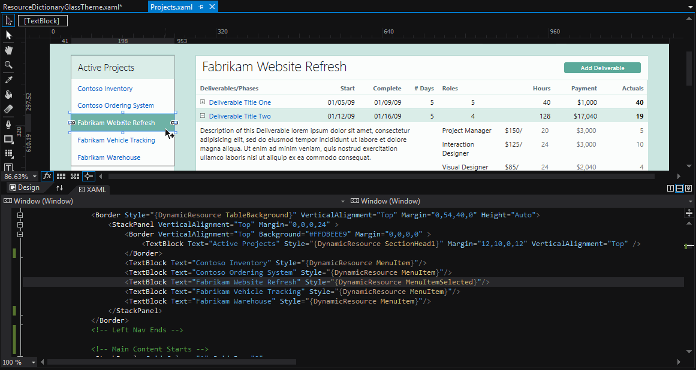Select the Zoom magnifier tool
The image size is (696, 370).
coord(8,65)
